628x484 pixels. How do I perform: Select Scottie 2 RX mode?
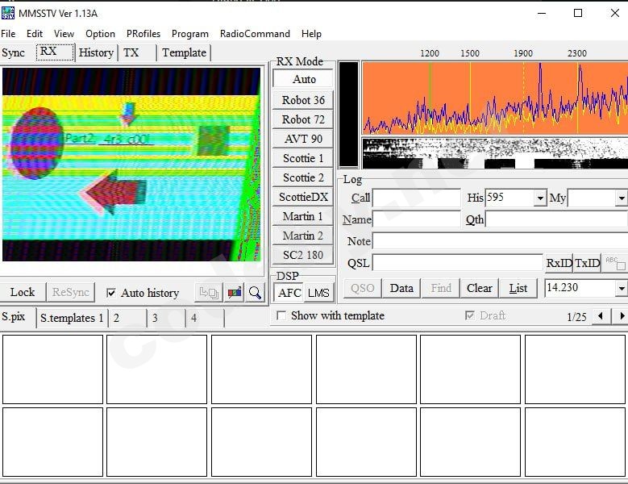coord(303,177)
